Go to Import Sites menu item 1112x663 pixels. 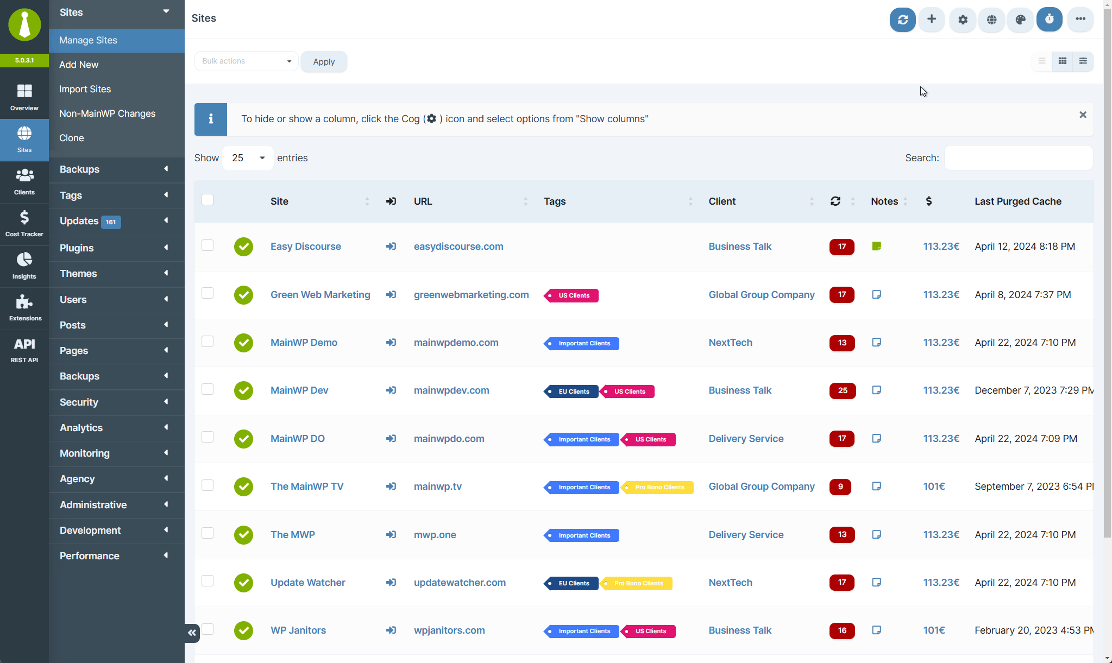(x=85, y=89)
